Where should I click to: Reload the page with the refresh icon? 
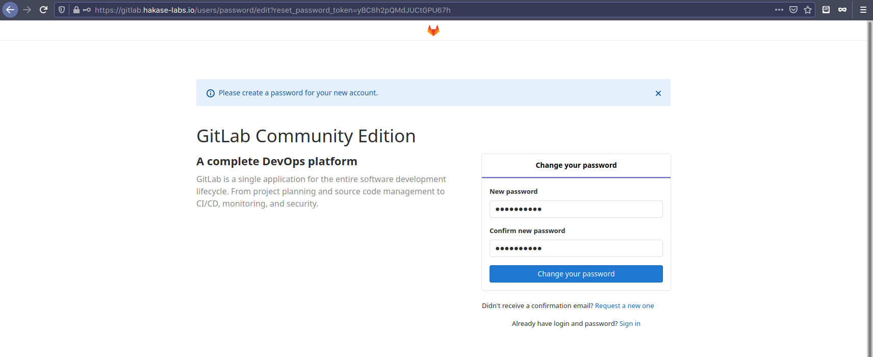[x=43, y=10]
